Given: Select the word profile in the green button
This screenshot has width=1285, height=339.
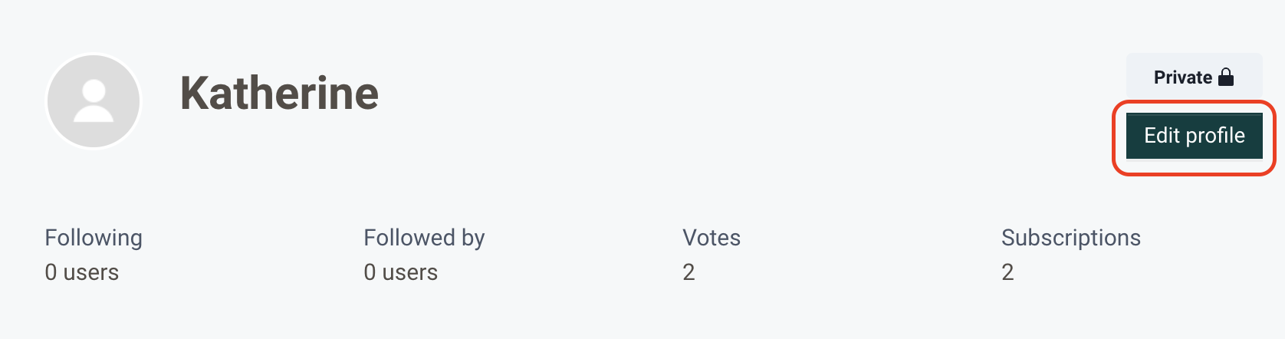Looking at the screenshot, I should 1215,136.
